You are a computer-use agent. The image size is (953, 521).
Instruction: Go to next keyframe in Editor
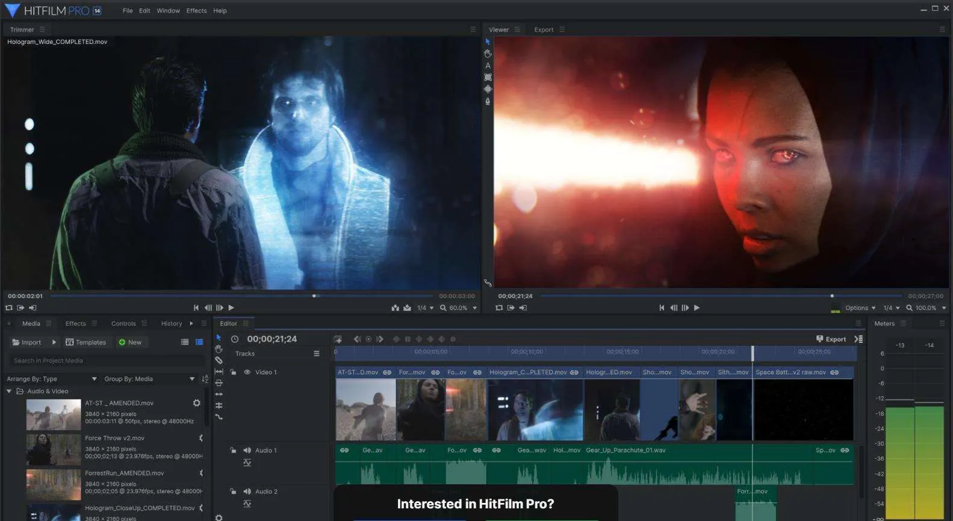pos(380,339)
